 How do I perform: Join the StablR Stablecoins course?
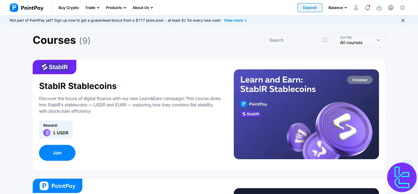pyautogui.click(x=57, y=153)
